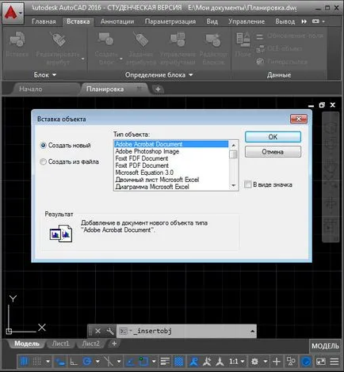Click the annotation monitor plus icon
Screen dimensions: 344x372
[x=277, y=362]
